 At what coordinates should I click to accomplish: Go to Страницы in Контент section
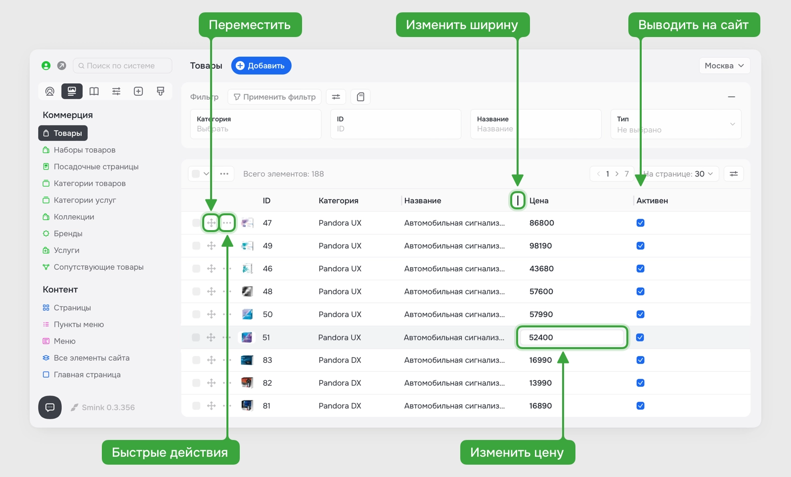pyautogui.click(x=72, y=308)
